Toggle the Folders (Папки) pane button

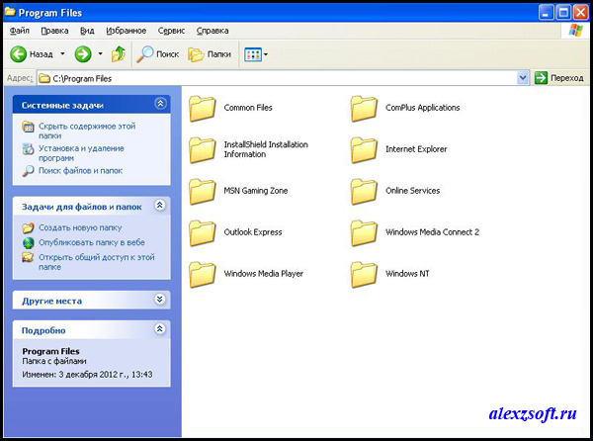coord(210,53)
